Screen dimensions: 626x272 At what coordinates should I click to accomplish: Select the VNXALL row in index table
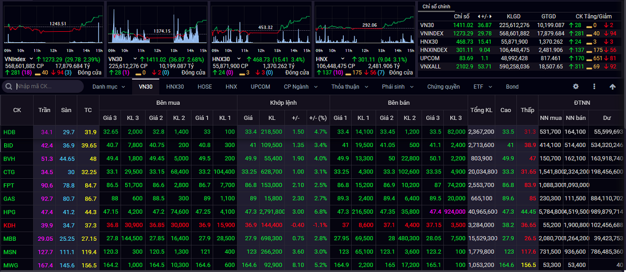(x=521, y=67)
